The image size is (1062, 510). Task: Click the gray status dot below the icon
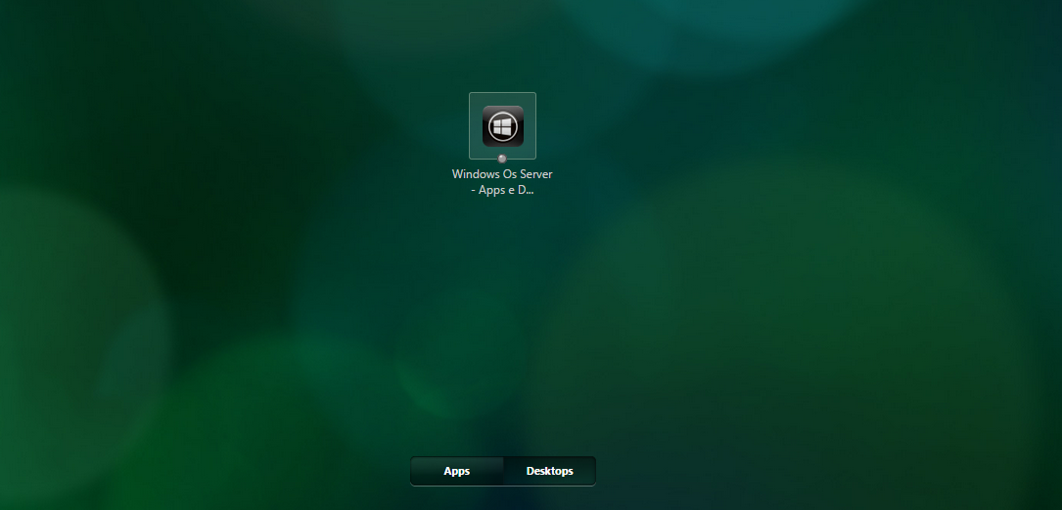pyautogui.click(x=502, y=159)
